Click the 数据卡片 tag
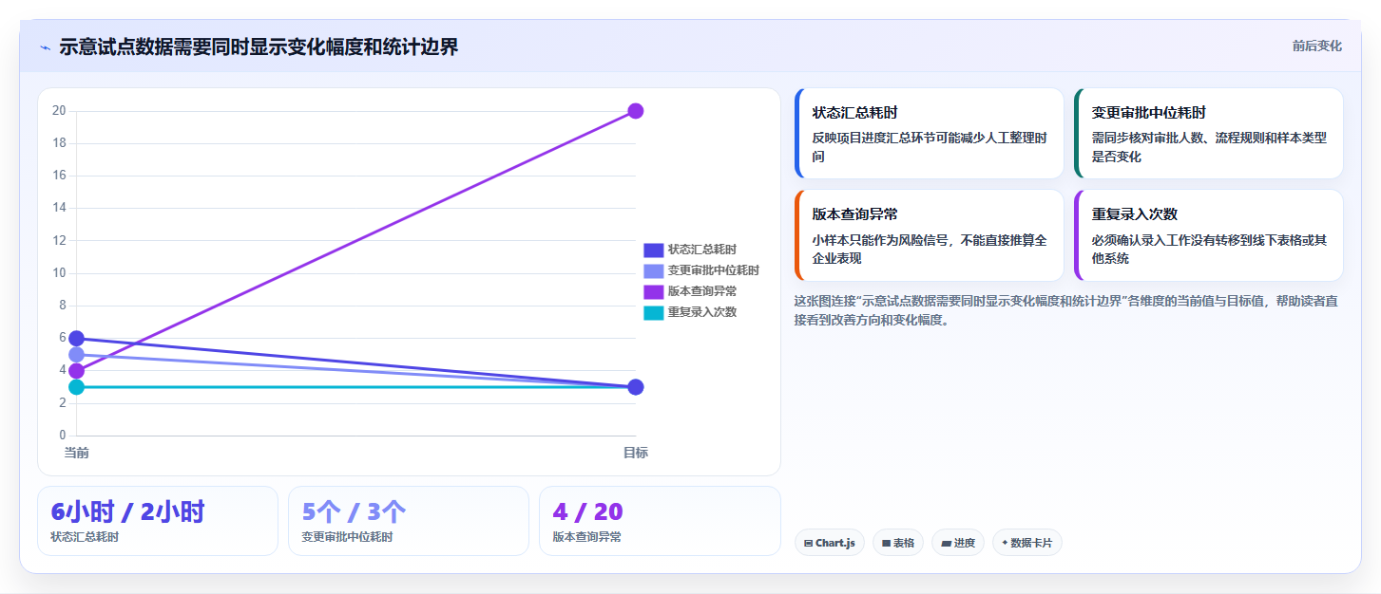 coord(1026,543)
